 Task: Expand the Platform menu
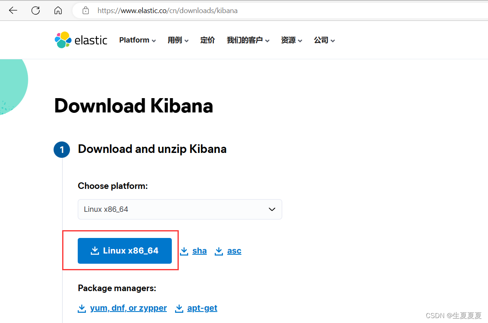[137, 40]
